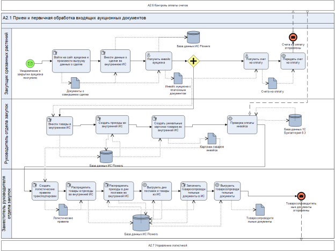Viewport: 335px width, 251px height.
Task: Click lane label 'Руководитель отдела закупок'
Action: pos(6,134)
